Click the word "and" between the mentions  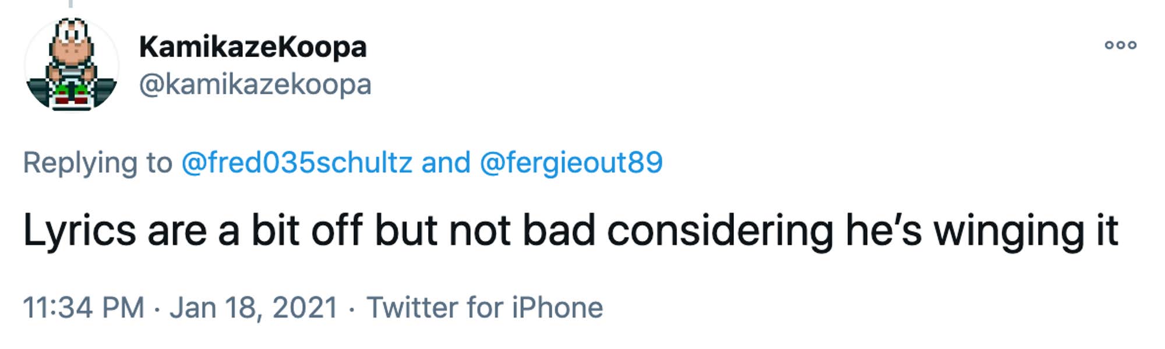(x=446, y=162)
